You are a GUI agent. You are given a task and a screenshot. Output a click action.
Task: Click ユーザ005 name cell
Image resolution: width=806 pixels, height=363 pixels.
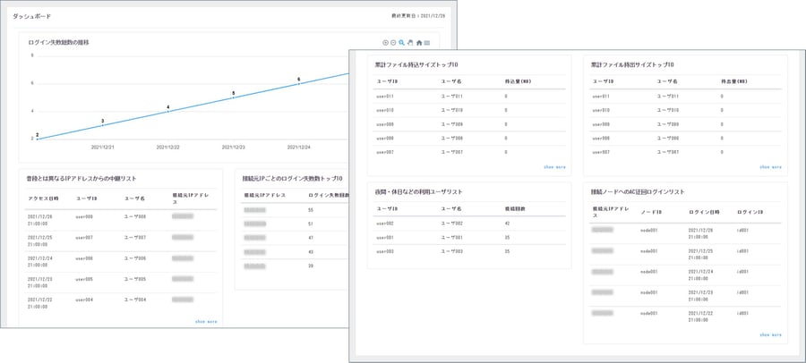pos(135,279)
